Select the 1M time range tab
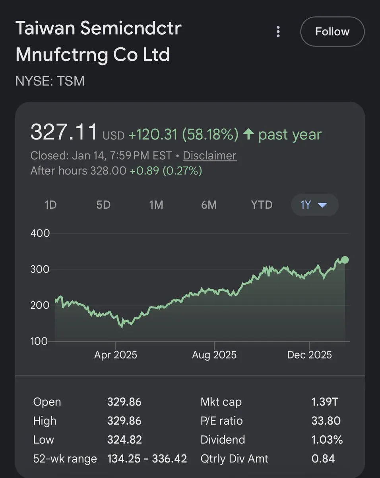Image resolution: width=380 pixels, height=478 pixels. coord(156,205)
